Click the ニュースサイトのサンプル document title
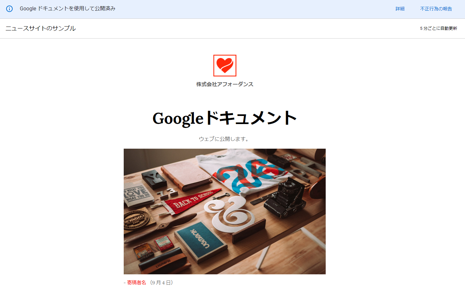The width and height of the screenshot is (465, 286). point(41,29)
